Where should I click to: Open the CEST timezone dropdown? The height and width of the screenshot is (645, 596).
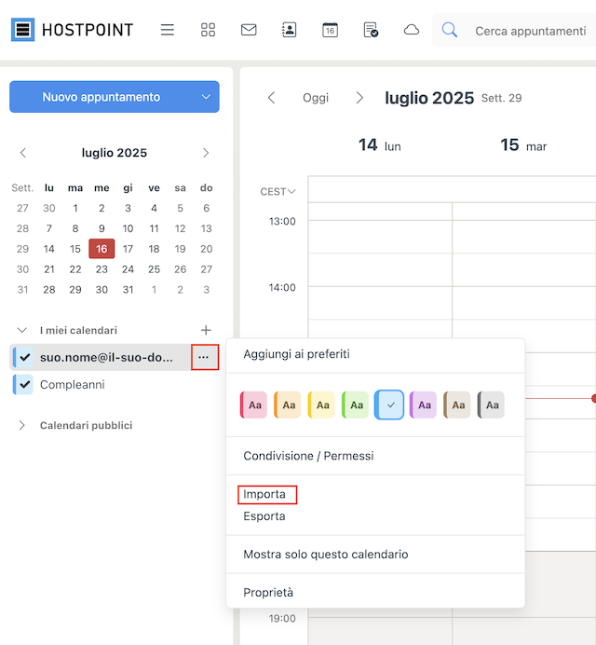tap(278, 192)
